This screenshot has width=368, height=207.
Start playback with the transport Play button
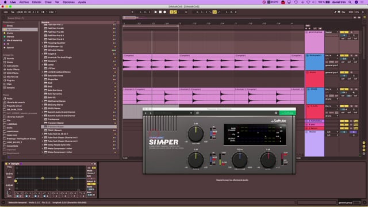pos(155,12)
